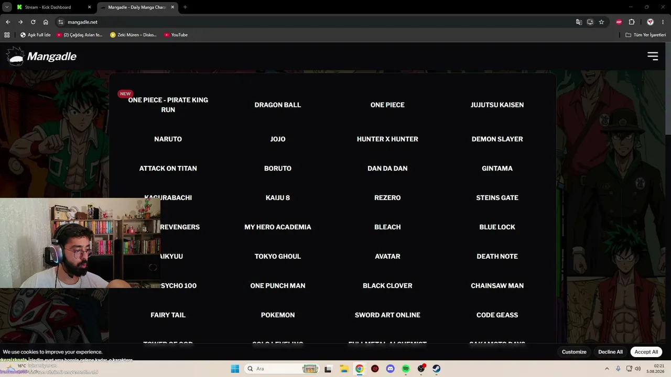Expand the tab search dropdown
671x377 pixels.
click(7, 7)
